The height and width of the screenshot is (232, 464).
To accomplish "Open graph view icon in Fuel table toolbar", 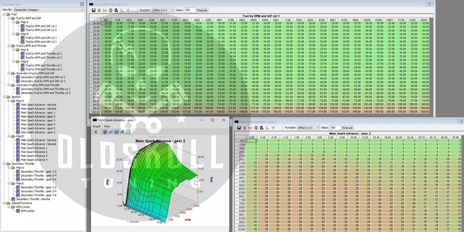I will coord(105,10).
